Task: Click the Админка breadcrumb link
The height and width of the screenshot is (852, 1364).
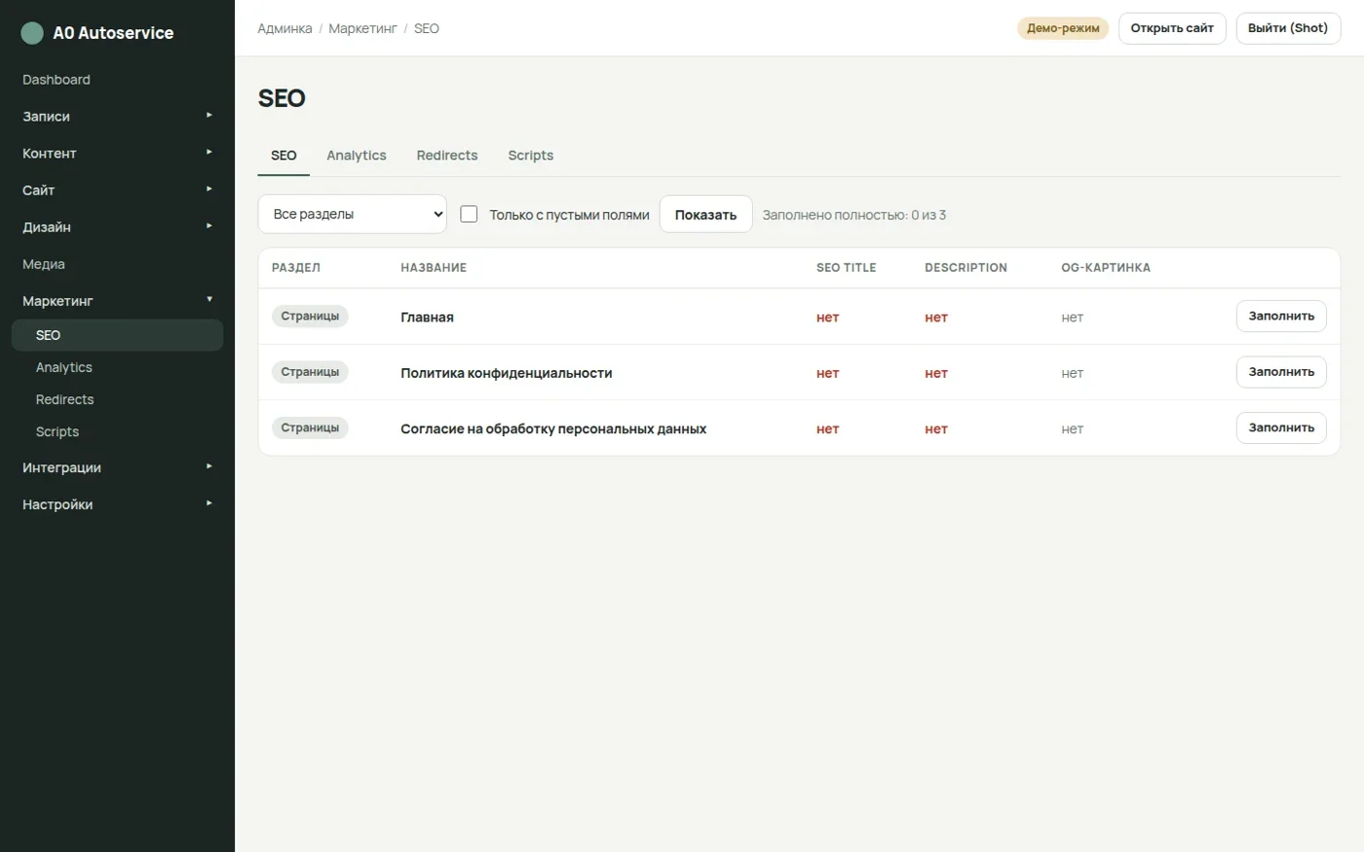Action: pos(284,28)
